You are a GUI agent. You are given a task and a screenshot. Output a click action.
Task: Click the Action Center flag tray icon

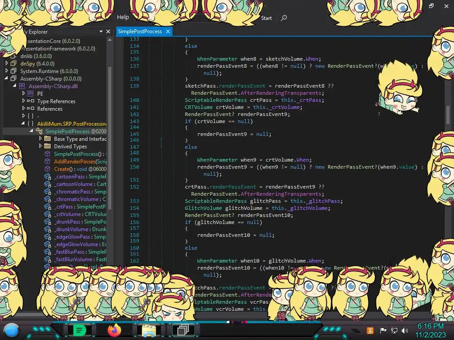(384, 330)
